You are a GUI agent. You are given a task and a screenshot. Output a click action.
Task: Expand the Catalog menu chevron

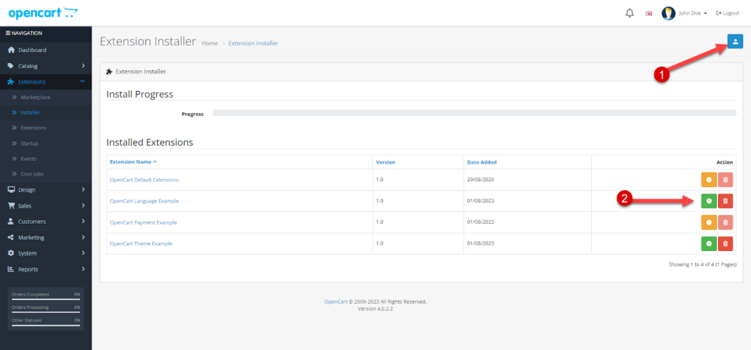pyautogui.click(x=83, y=66)
